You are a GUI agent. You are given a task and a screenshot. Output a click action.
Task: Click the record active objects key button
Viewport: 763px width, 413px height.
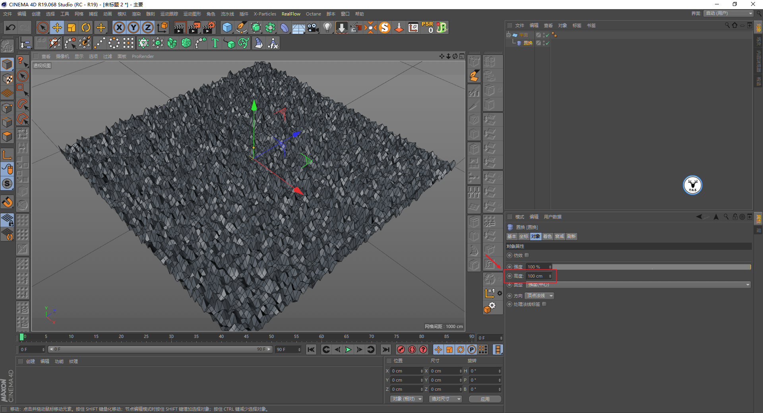click(401, 349)
